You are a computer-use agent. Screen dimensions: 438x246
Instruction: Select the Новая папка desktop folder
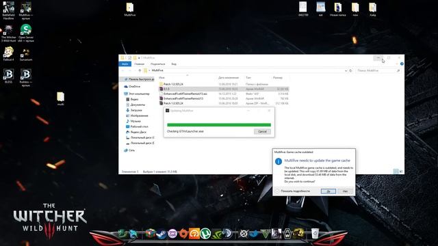coord(337,9)
